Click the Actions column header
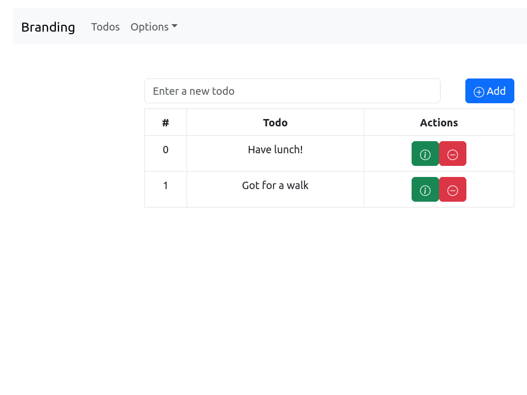This screenshot has height=395, width=527. click(439, 122)
